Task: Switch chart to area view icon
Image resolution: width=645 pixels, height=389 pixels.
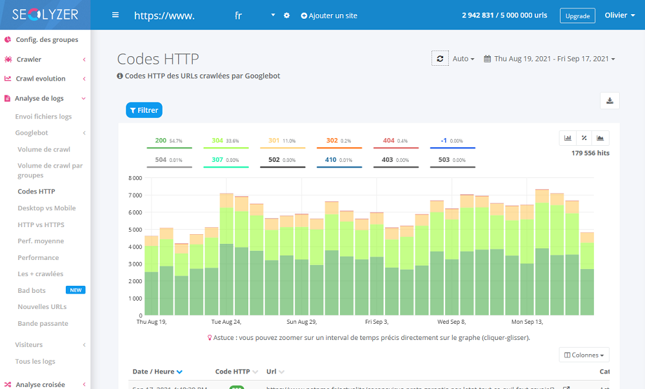Action: 600,138
